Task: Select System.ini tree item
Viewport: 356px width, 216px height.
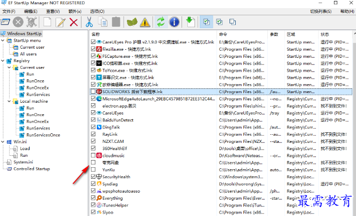Action: pyautogui.click(x=23, y=162)
